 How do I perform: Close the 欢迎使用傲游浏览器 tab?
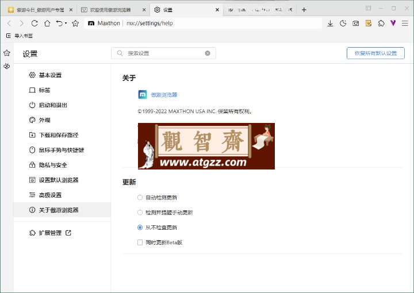[x=144, y=10]
